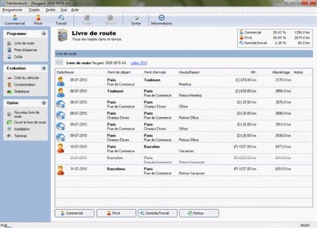Viewport: 317px width, 228px height.
Task: Click the Livre de route icon
Action: coord(10,43)
